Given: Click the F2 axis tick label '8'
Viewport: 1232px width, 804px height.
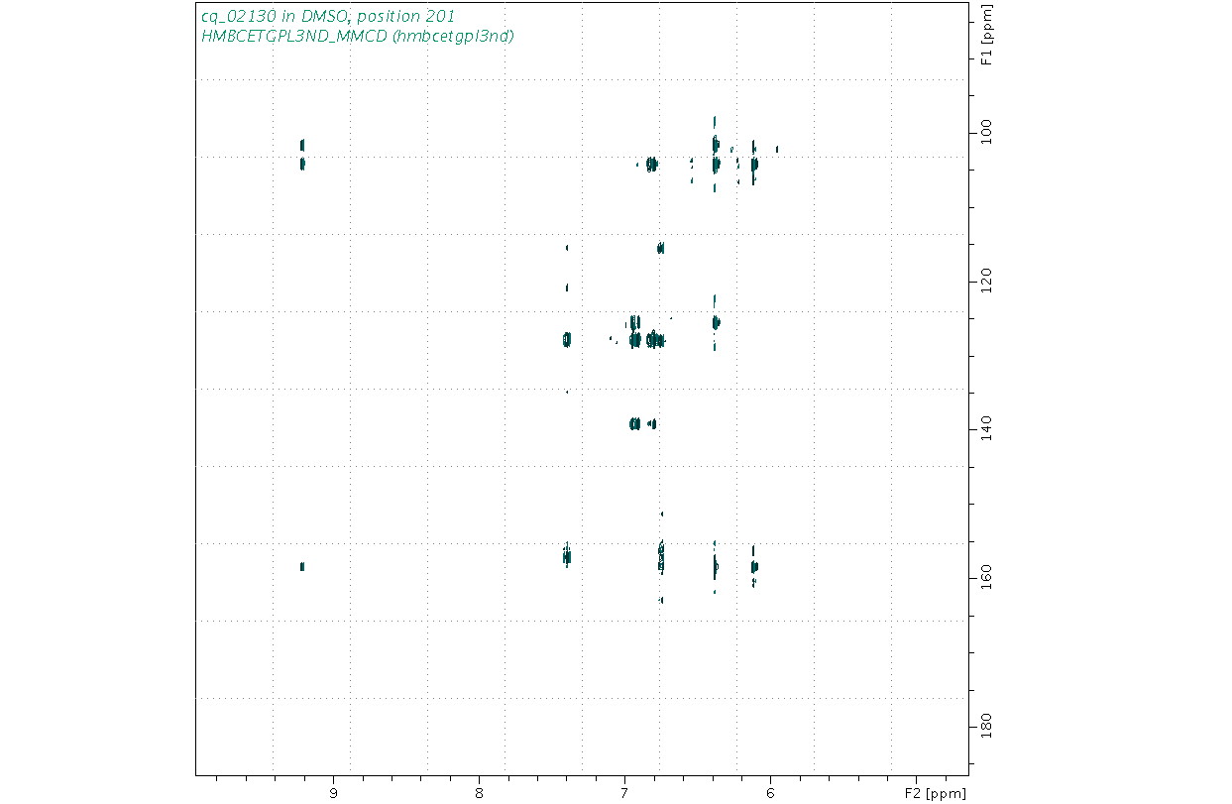Looking at the screenshot, I should (x=479, y=793).
